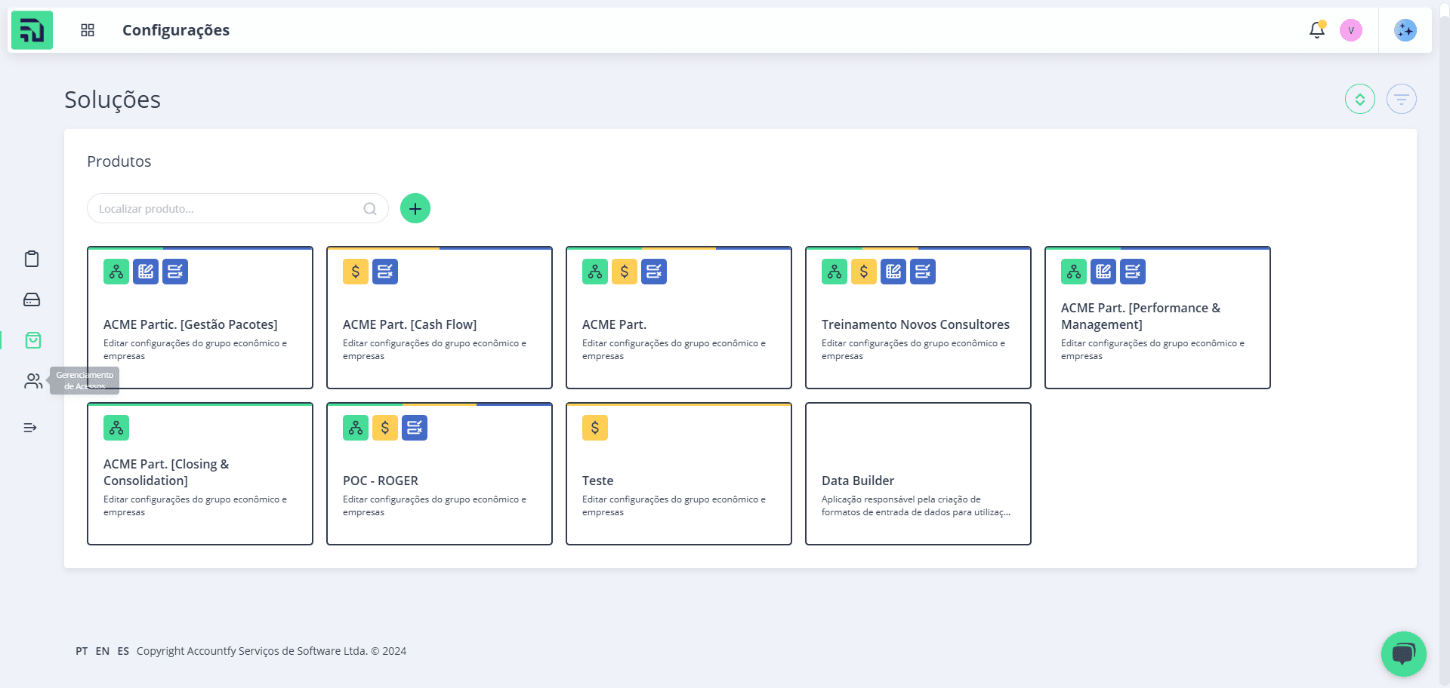Click the hierarchy icon on ACME Part. [Closing & Consolidation]
The width and height of the screenshot is (1450, 688).
pyautogui.click(x=116, y=428)
